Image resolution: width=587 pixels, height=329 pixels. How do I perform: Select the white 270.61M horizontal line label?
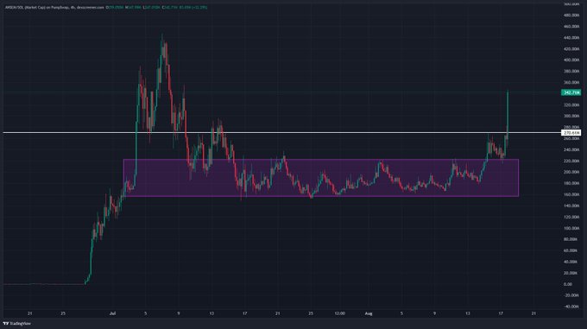pos(571,133)
